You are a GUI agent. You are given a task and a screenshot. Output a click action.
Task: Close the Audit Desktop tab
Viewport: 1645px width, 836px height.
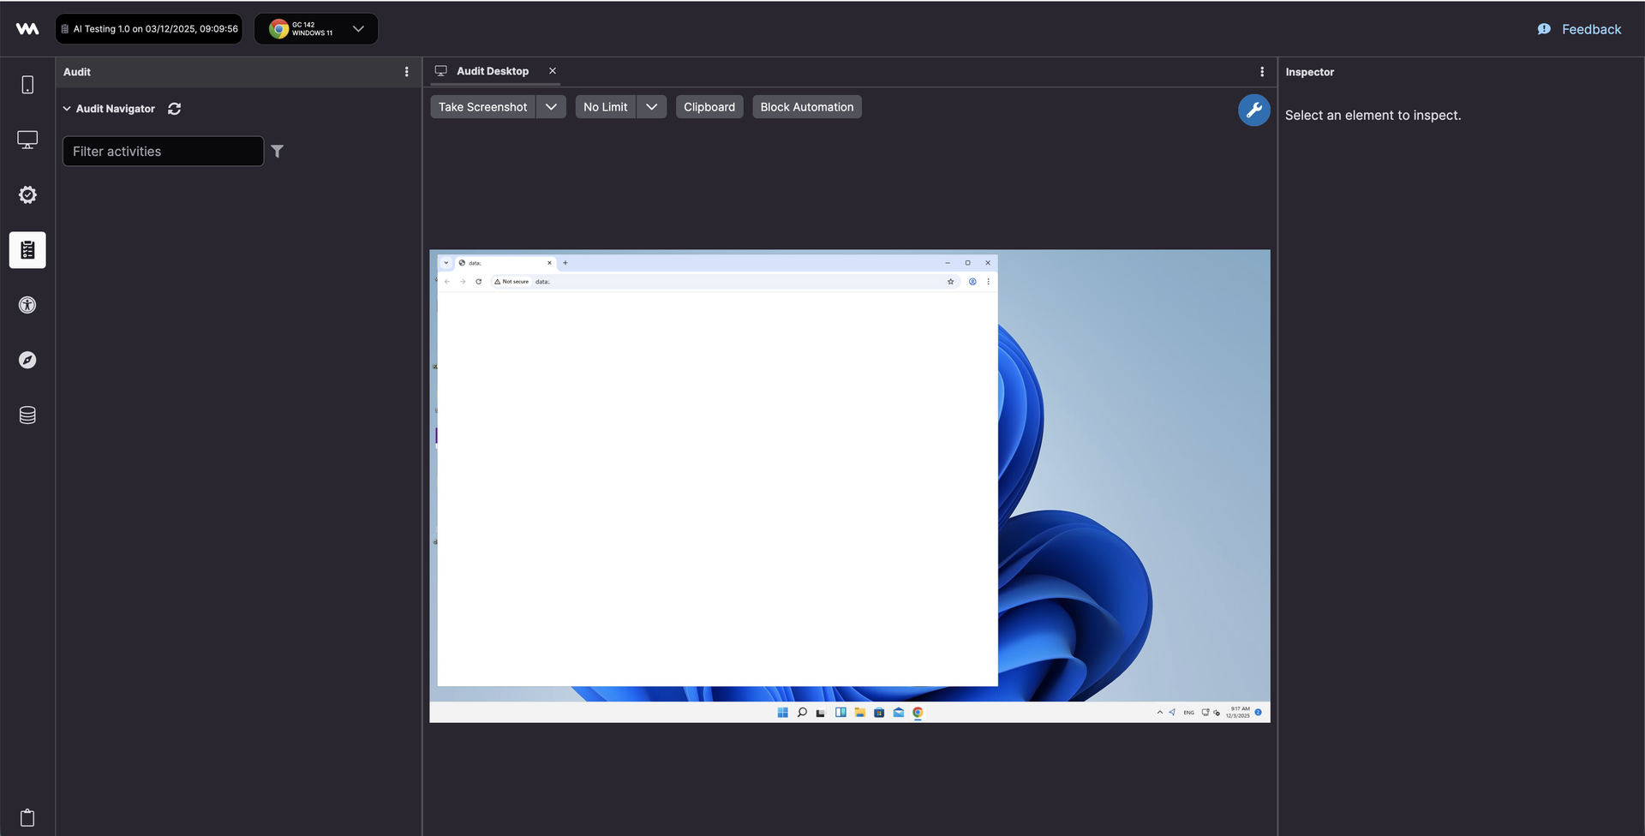tap(553, 71)
